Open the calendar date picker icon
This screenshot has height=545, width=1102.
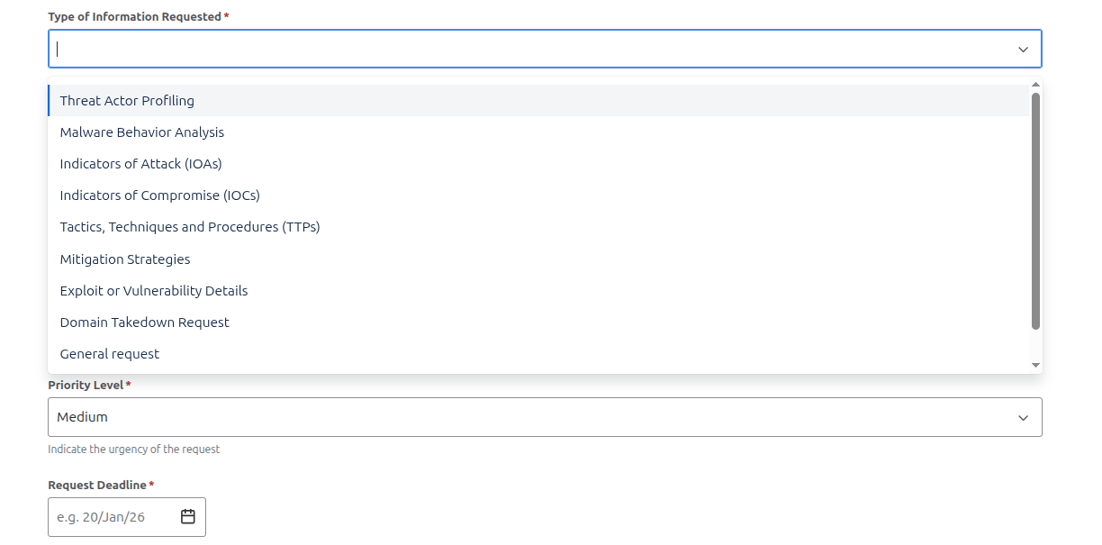[x=188, y=517]
